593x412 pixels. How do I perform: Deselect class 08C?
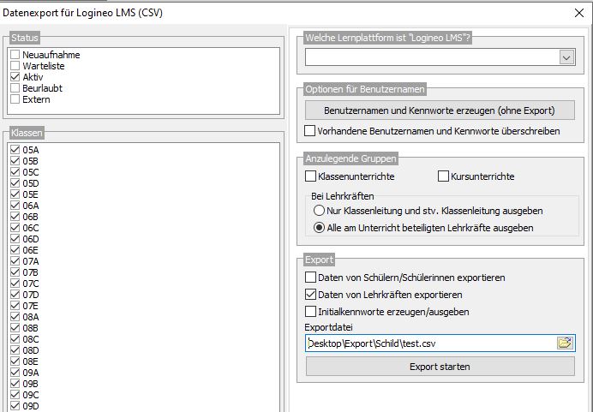tap(15, 339)
